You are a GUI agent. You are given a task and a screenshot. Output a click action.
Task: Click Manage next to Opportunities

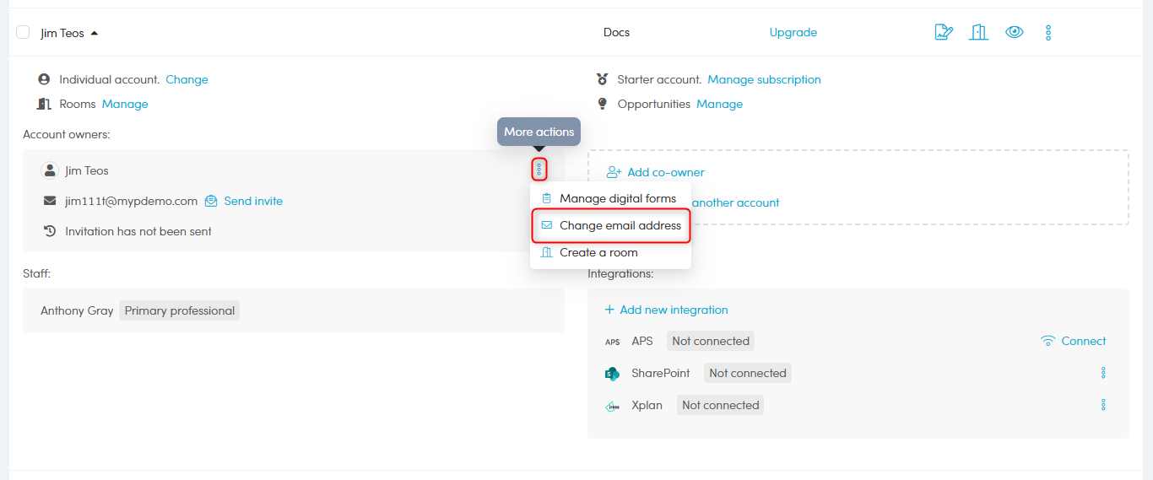pyautogui.click(x=719, y=104)
